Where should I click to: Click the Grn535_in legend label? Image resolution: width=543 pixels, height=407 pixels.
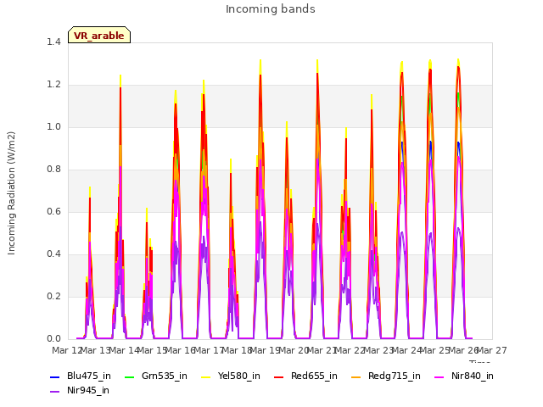pos(164,376)
